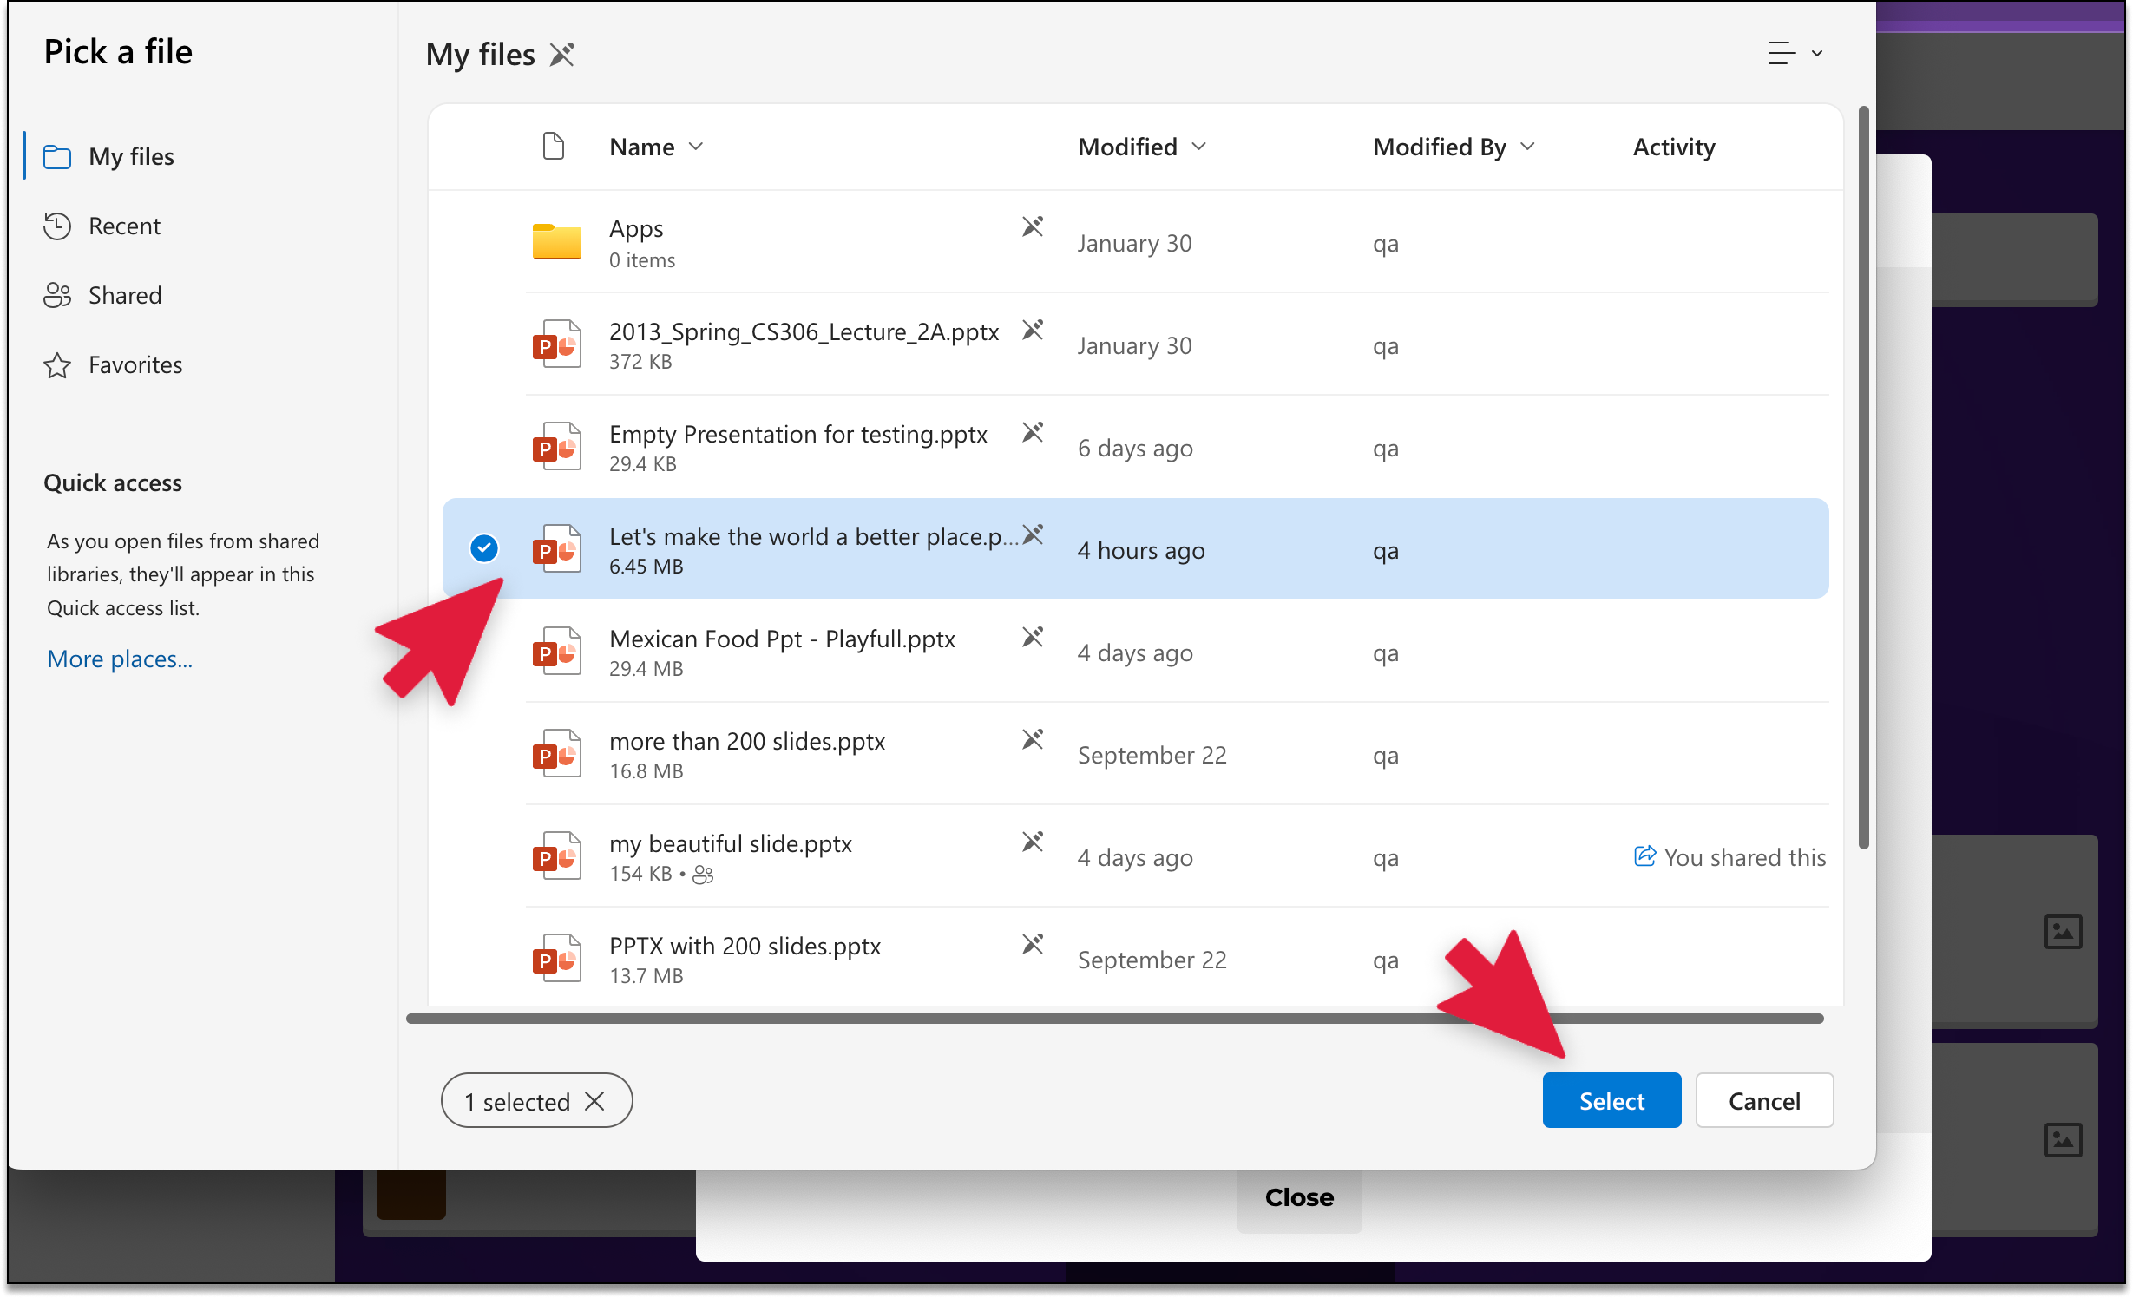
Task: Click the Apps folder icon
Action: click(x=556, y=242)
